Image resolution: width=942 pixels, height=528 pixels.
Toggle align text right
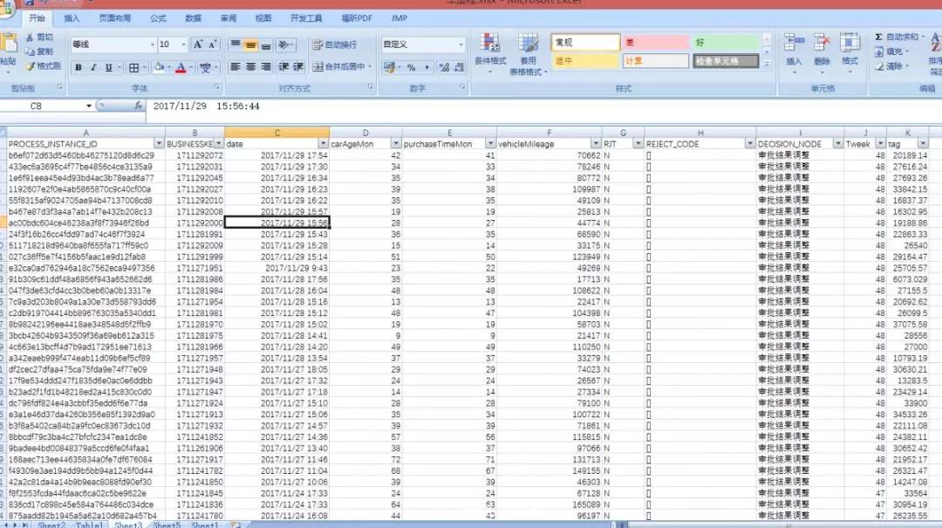tap(265, 66)
